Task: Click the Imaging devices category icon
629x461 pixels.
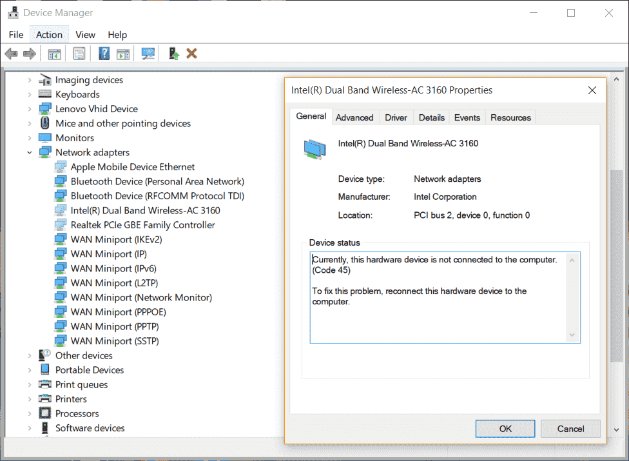Action: coord(45,80)
